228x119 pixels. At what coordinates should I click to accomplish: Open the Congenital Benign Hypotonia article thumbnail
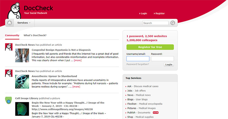[x=22, y=55]
